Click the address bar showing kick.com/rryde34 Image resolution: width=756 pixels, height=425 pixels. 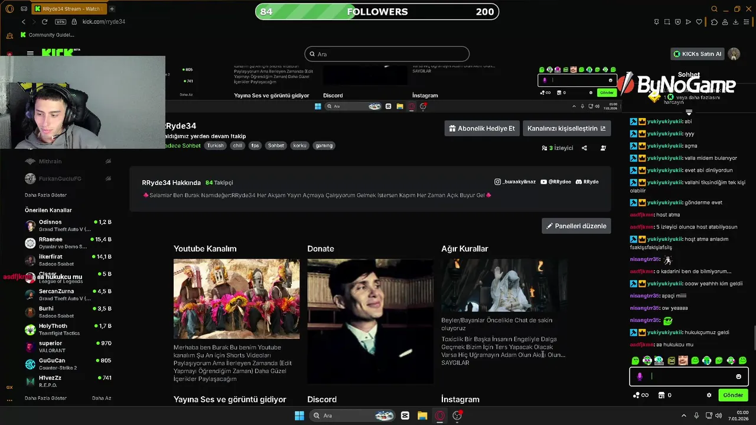coord(103,22)
